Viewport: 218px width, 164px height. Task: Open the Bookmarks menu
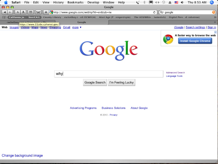click(x=75, y=2)
